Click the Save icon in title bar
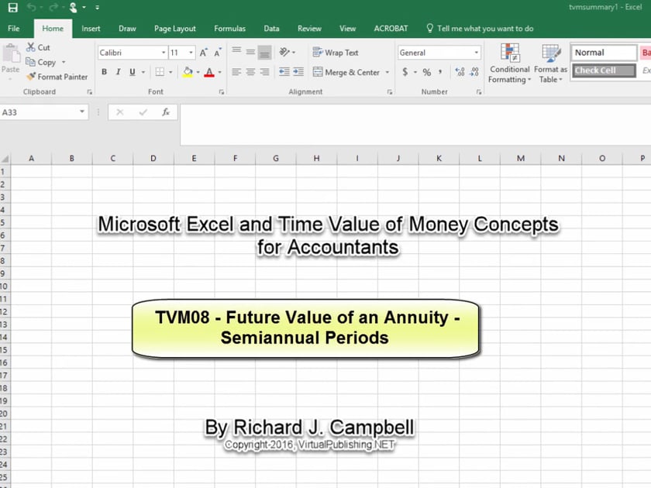 tap(13, 8)
